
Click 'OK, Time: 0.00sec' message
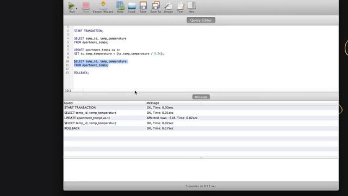tap(160, 108)
